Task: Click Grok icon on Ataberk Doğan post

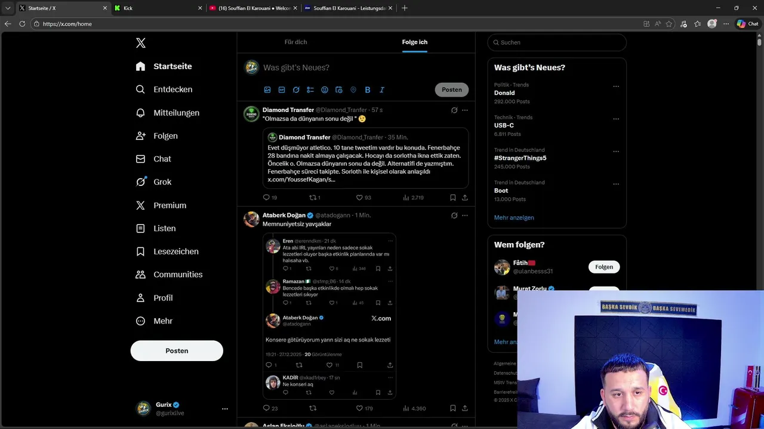Action: (x=454, y=215)
